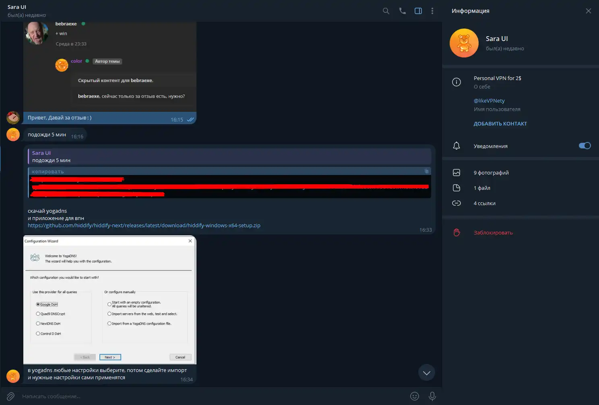This screenshot has width=599, height=405.
Task: Click the microphone voice message icon
Action: click(x=432, y=396)
